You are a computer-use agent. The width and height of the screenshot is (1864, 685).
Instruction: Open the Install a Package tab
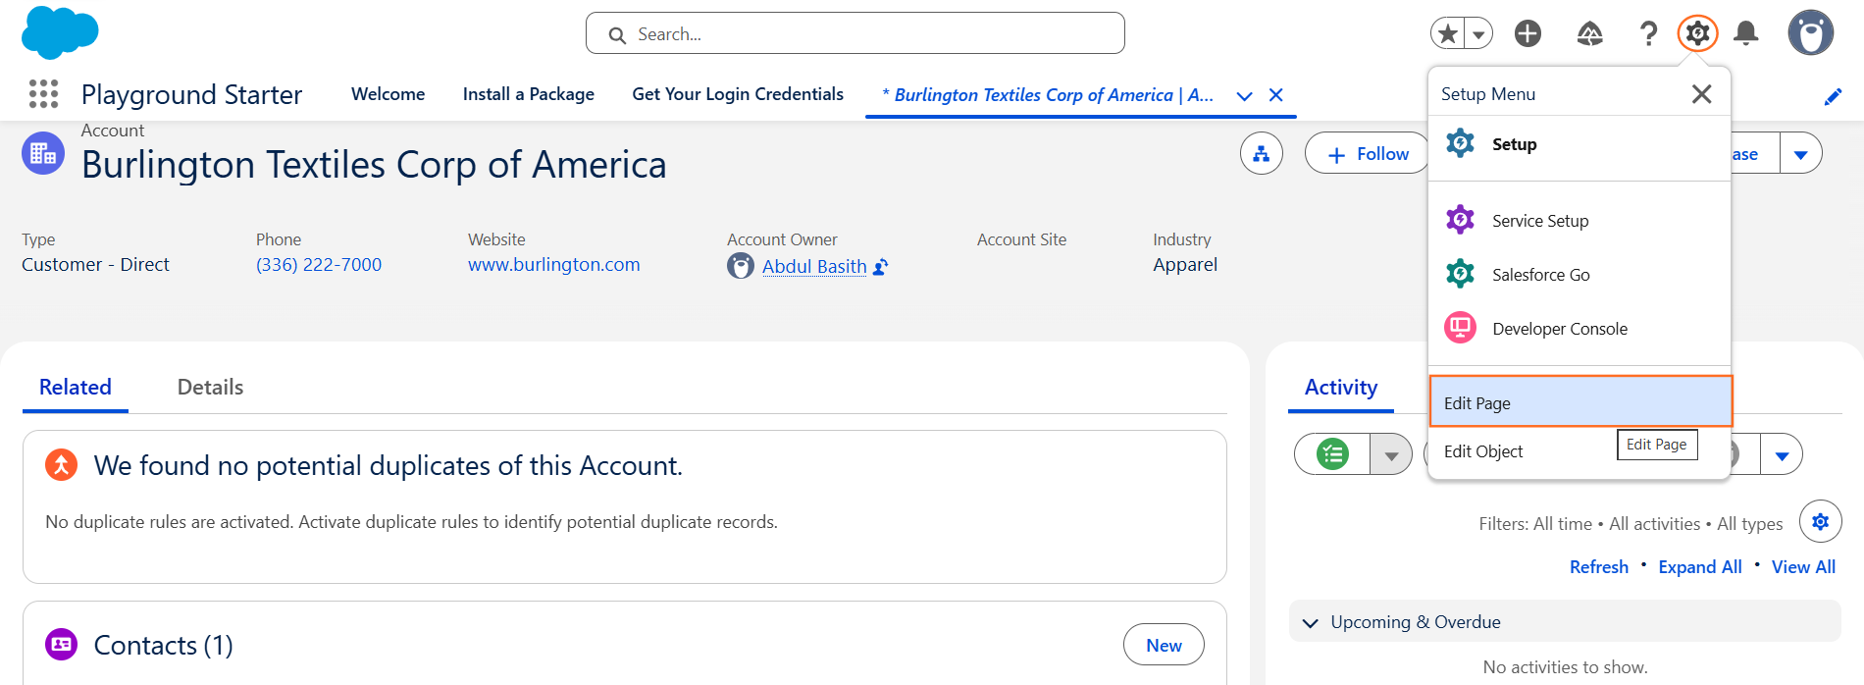click(529, 94)
